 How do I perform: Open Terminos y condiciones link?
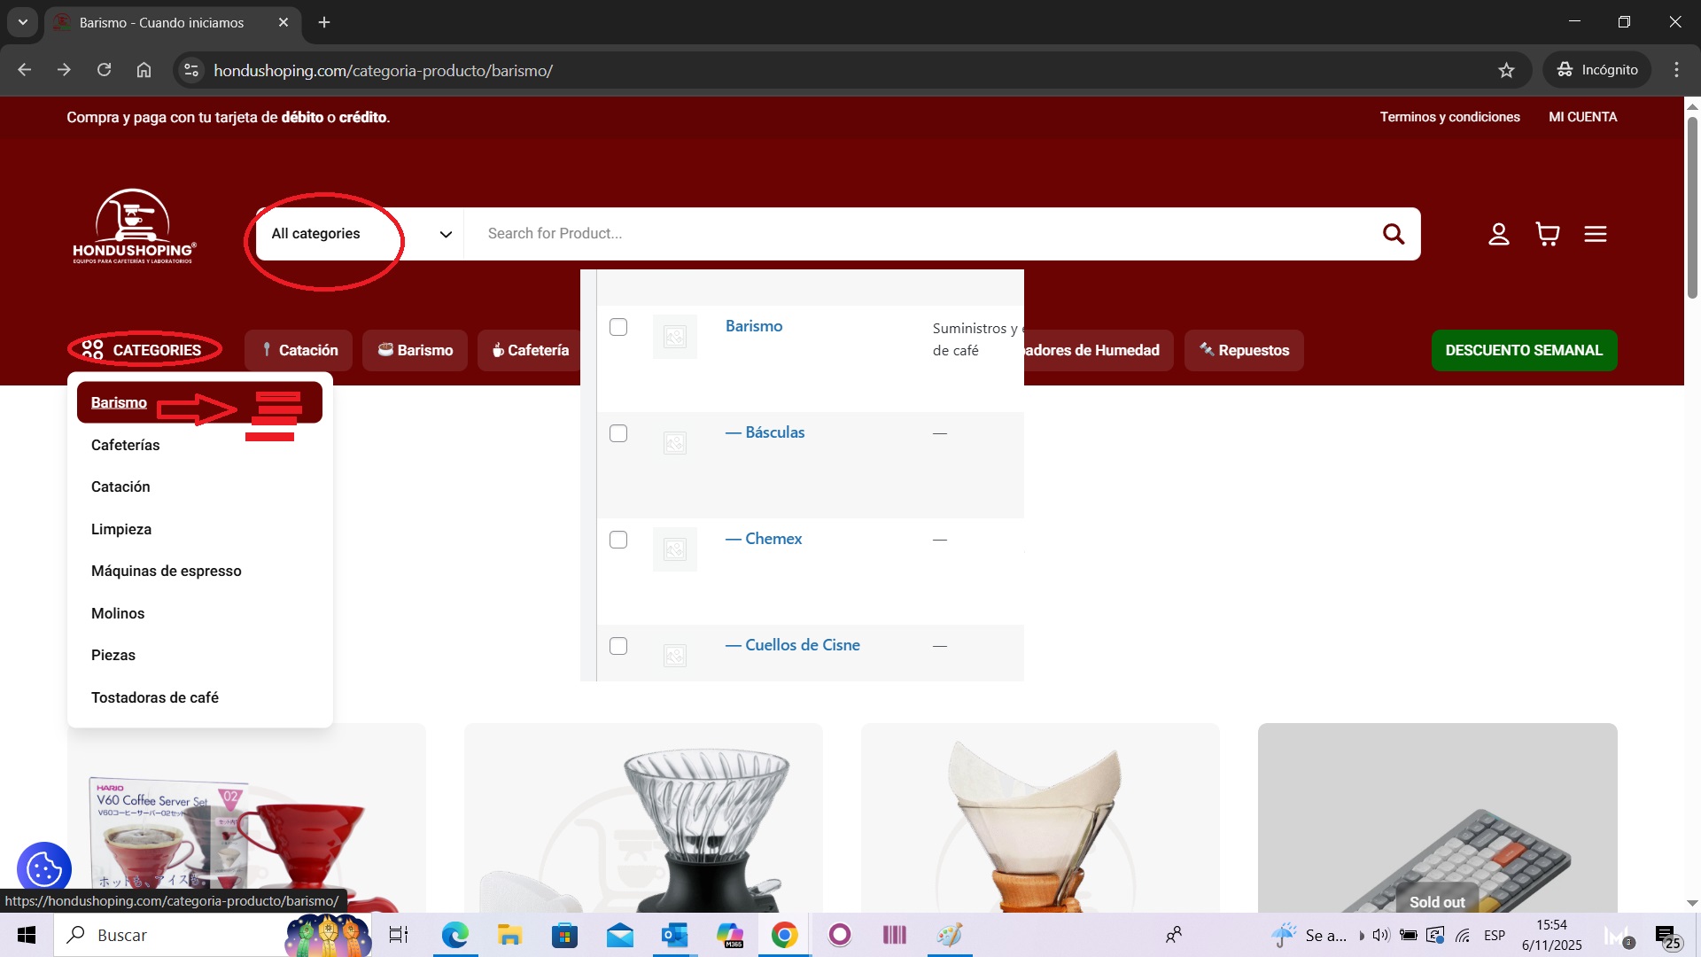(1449, 117)
